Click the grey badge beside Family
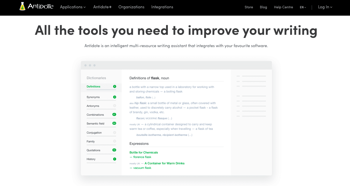This screenshot has width=350, height=186. click(115, 141)
